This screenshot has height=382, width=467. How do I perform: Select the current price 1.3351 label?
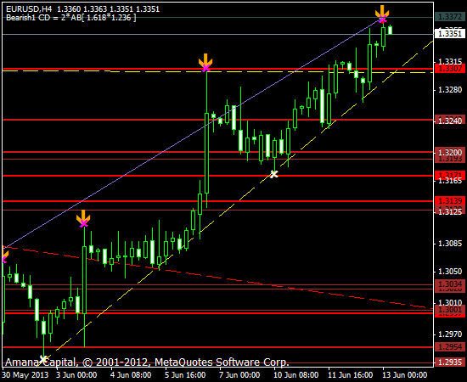tap(450, 34)
